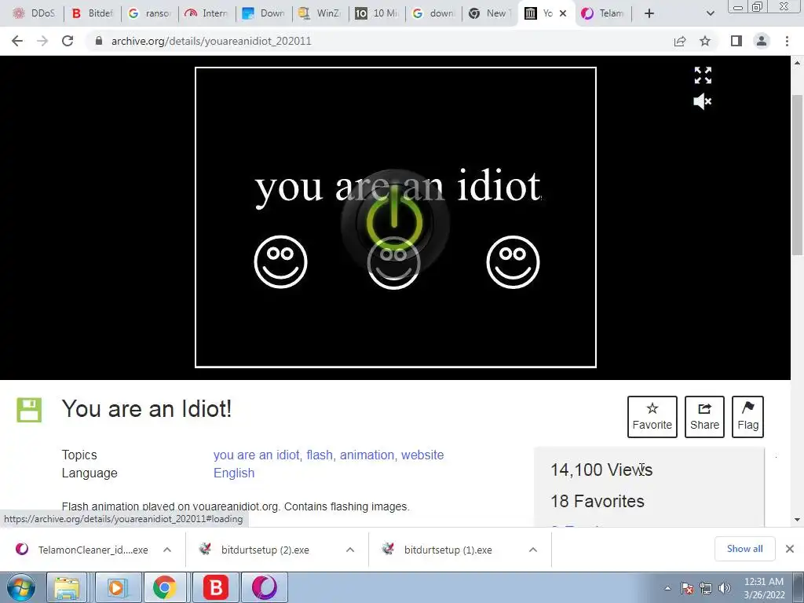This screenshot has height=603, width=804.
Task: Open the Chrome profile avatar menu
Action: click(762, 41)
